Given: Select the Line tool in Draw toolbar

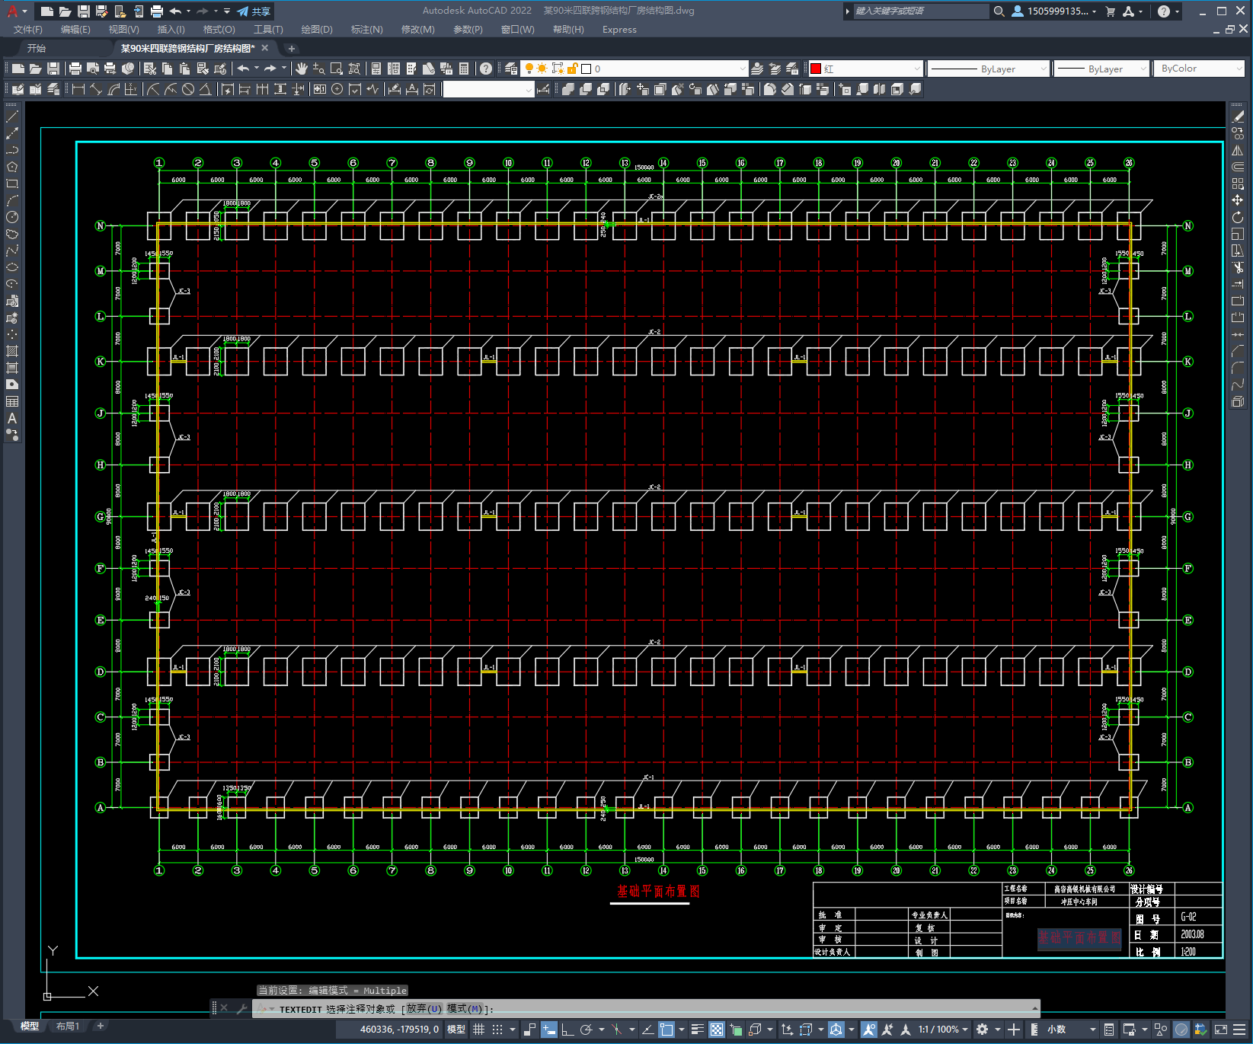Looking at the screenshot, I should (x=12, y=117).
